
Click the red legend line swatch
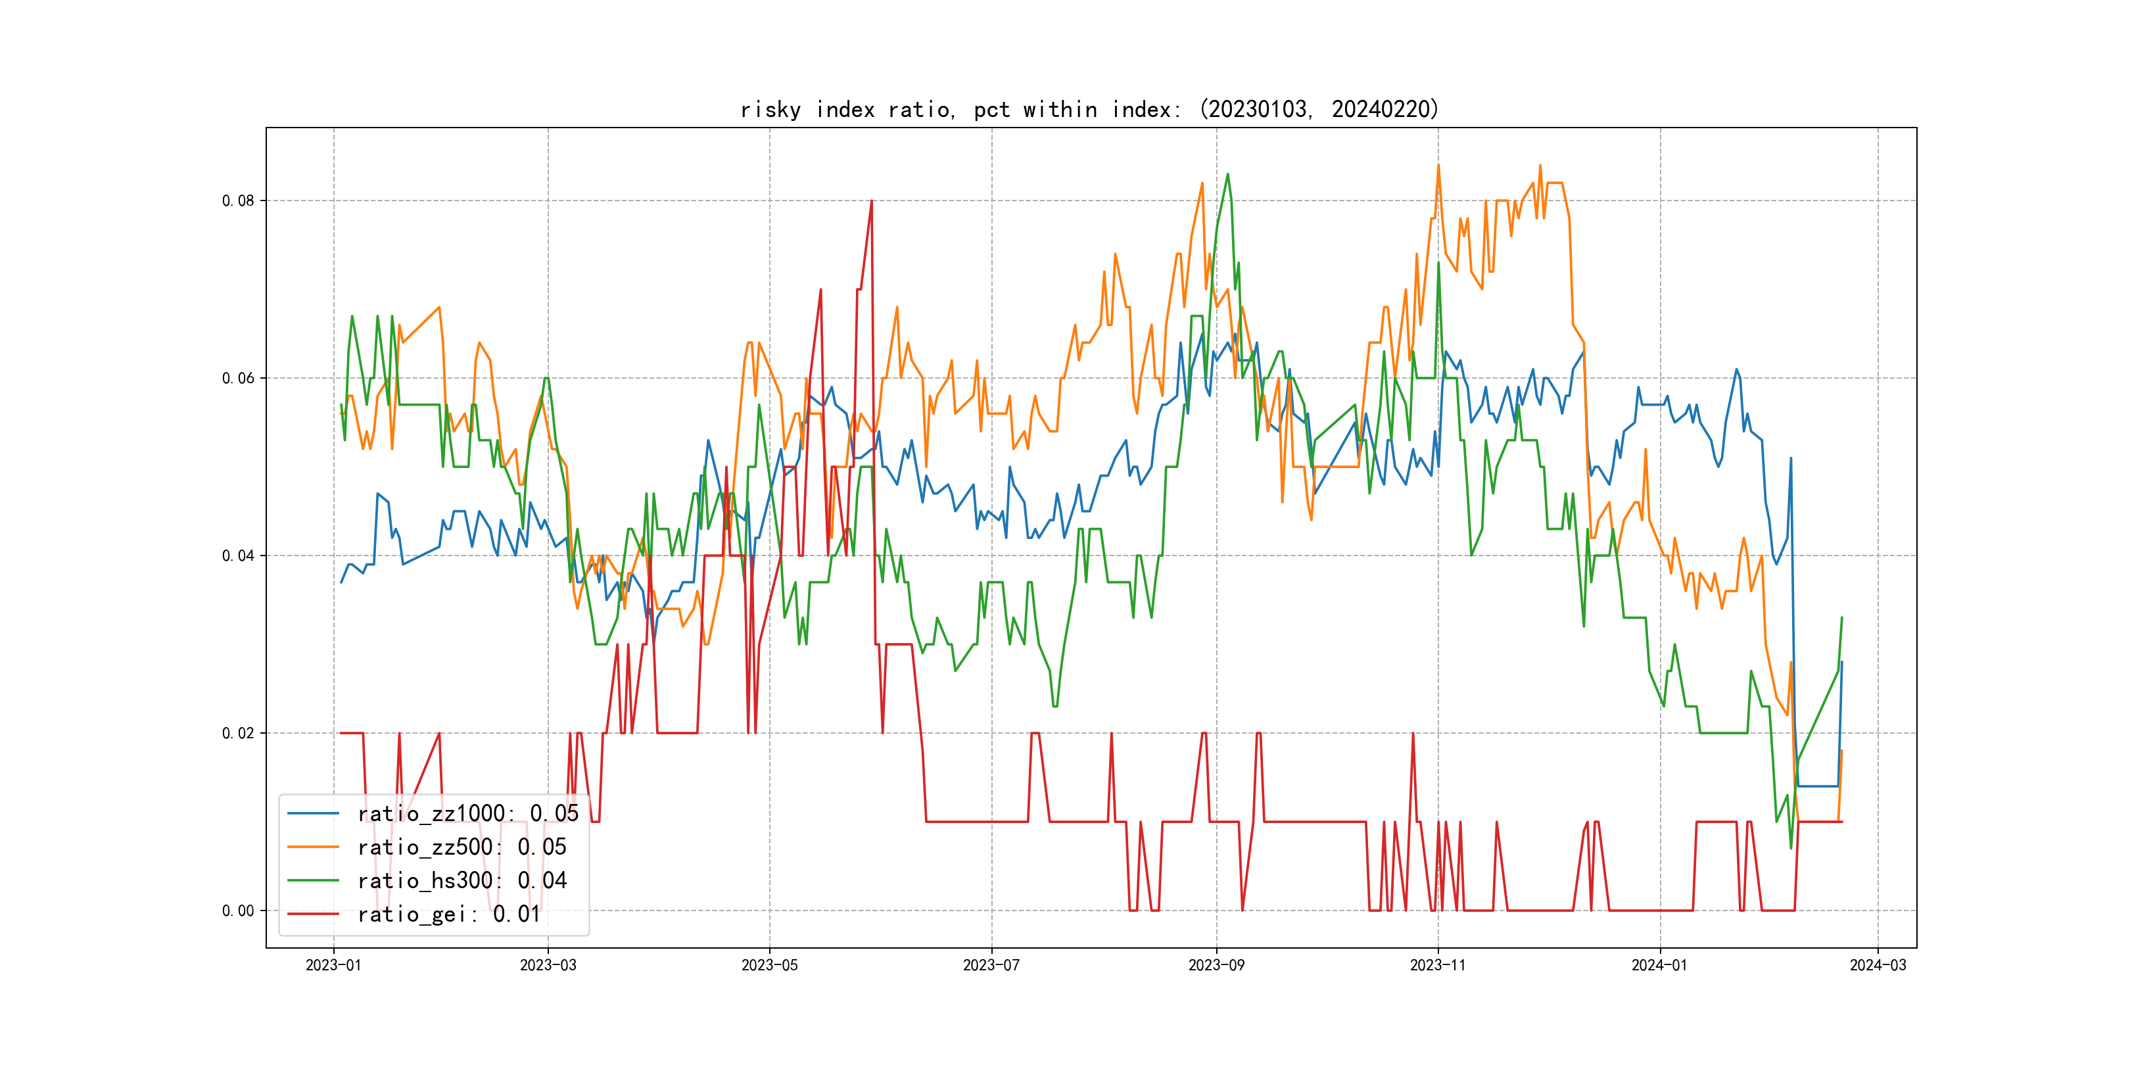pos(314,914)
